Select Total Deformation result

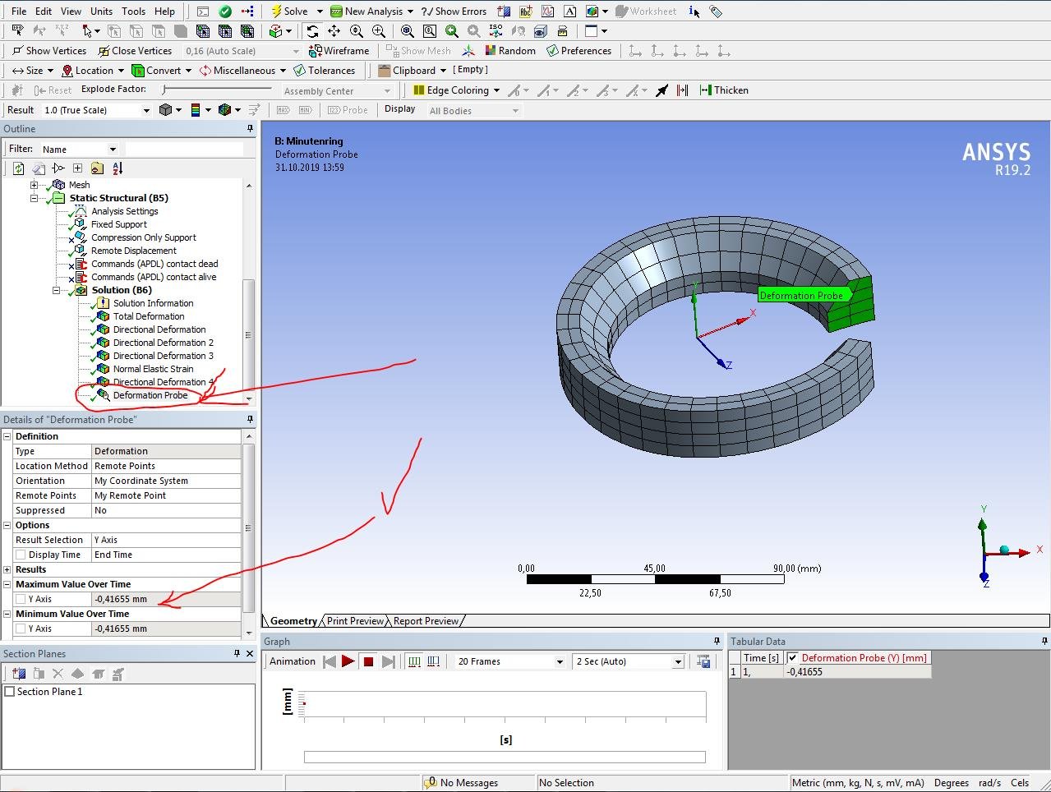click(149, 316)
